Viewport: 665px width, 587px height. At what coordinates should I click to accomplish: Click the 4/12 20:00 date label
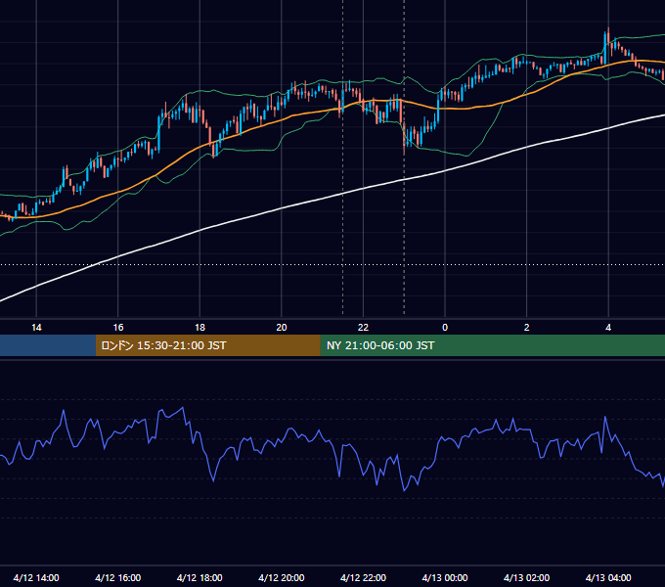pos(282,577)
